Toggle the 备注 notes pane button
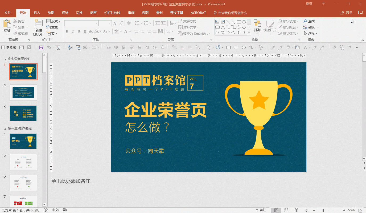The width and height of the screenshot is (366, 213). 261,210
